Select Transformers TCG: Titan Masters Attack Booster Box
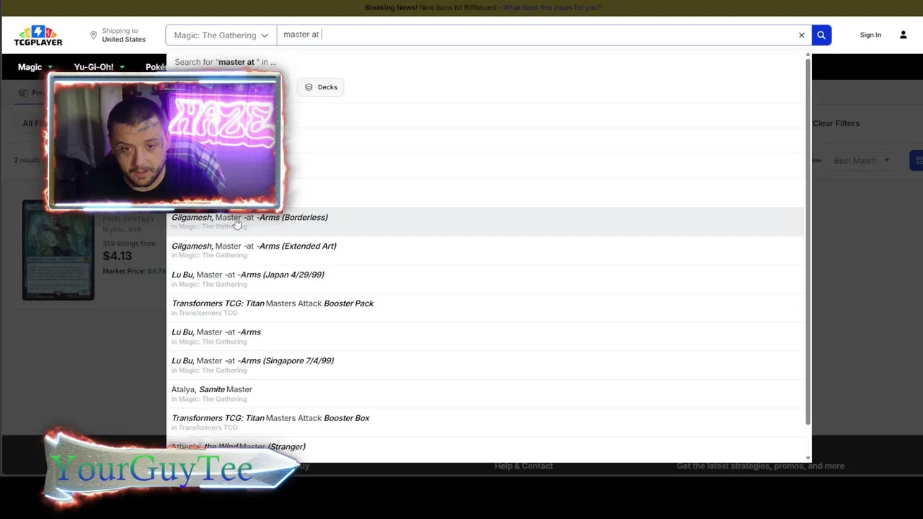This screenshot has height=519, width=923. point(485,422)
